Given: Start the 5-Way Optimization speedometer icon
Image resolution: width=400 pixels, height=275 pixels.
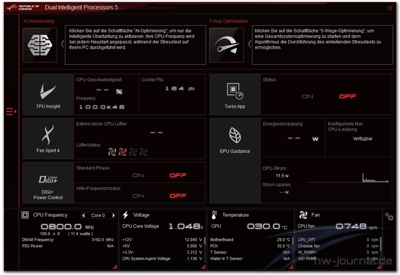Looking at the screenshot, I should tap(226, 45).
